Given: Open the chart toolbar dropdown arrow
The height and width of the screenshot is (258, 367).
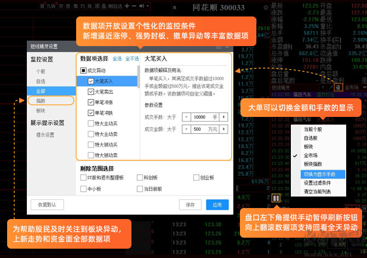Looking at the screenshot, I should tap(148, 6).
